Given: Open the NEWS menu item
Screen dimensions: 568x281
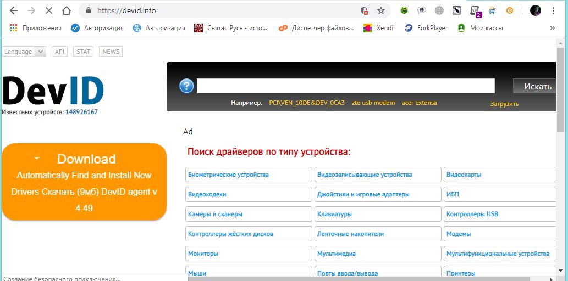Looking at the screenshot, I should coord(111,52).
